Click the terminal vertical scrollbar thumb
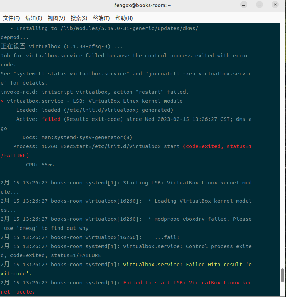The image size is (286, 297). 283,275
